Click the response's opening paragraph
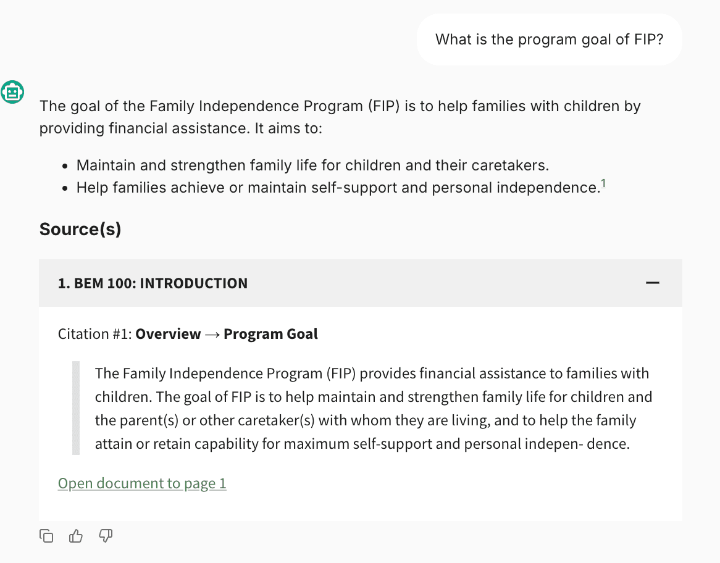Image resolution: width=720 pixels, height=563 pixels. (340, 117)
